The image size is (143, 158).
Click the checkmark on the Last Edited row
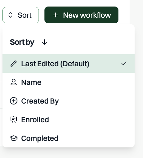point(124,63)
